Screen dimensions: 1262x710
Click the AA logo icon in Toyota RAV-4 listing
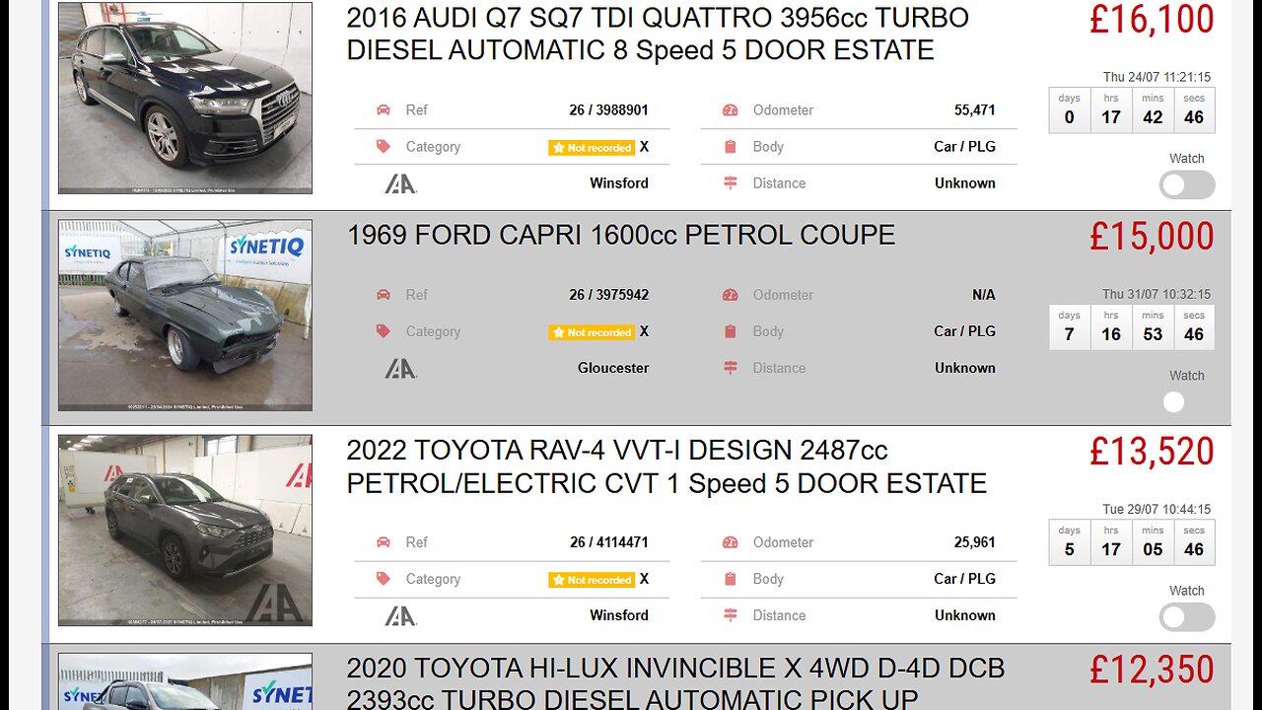coord(400,615)
